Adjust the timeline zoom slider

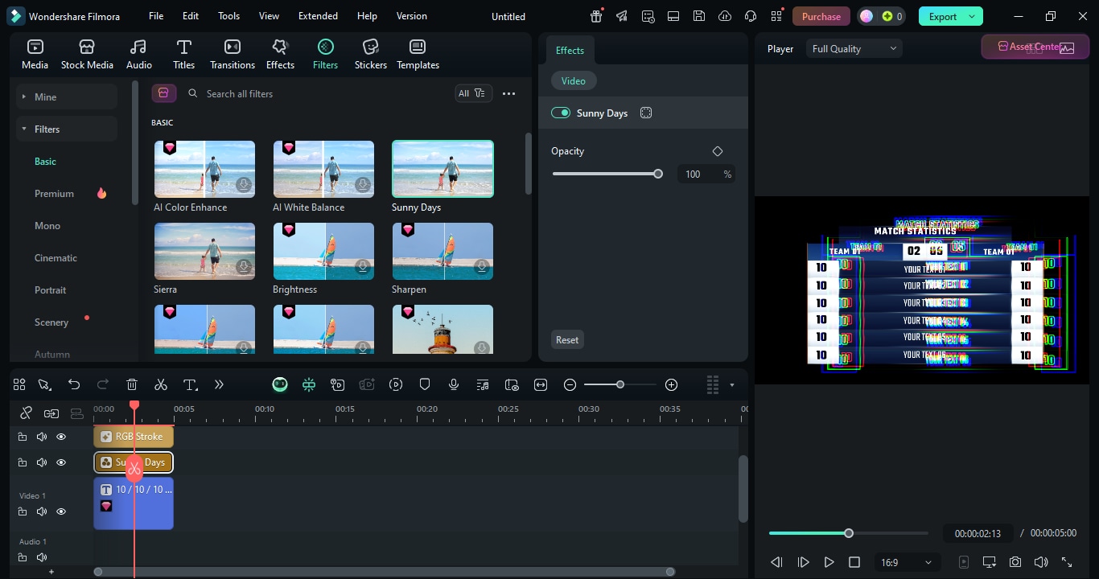pos(619,384)
